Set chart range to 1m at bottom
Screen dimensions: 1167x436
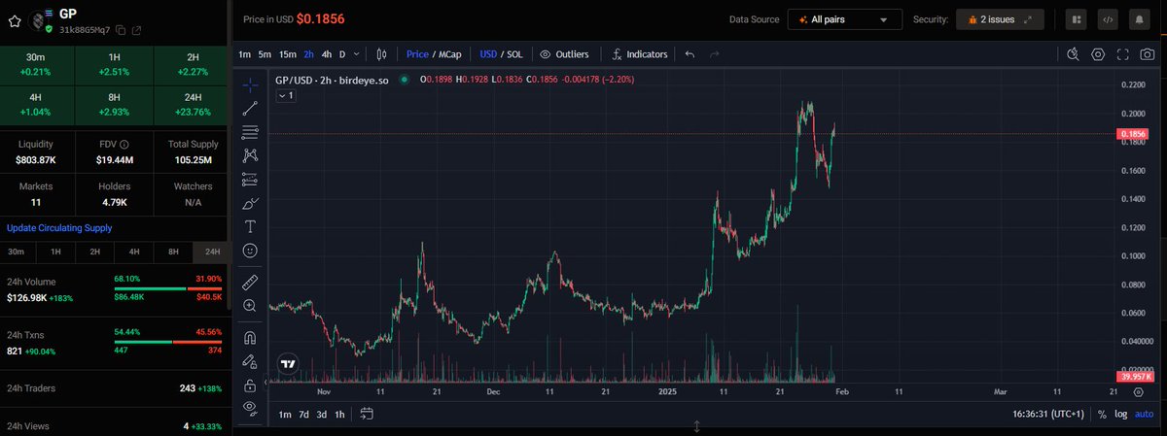(285, 414)
